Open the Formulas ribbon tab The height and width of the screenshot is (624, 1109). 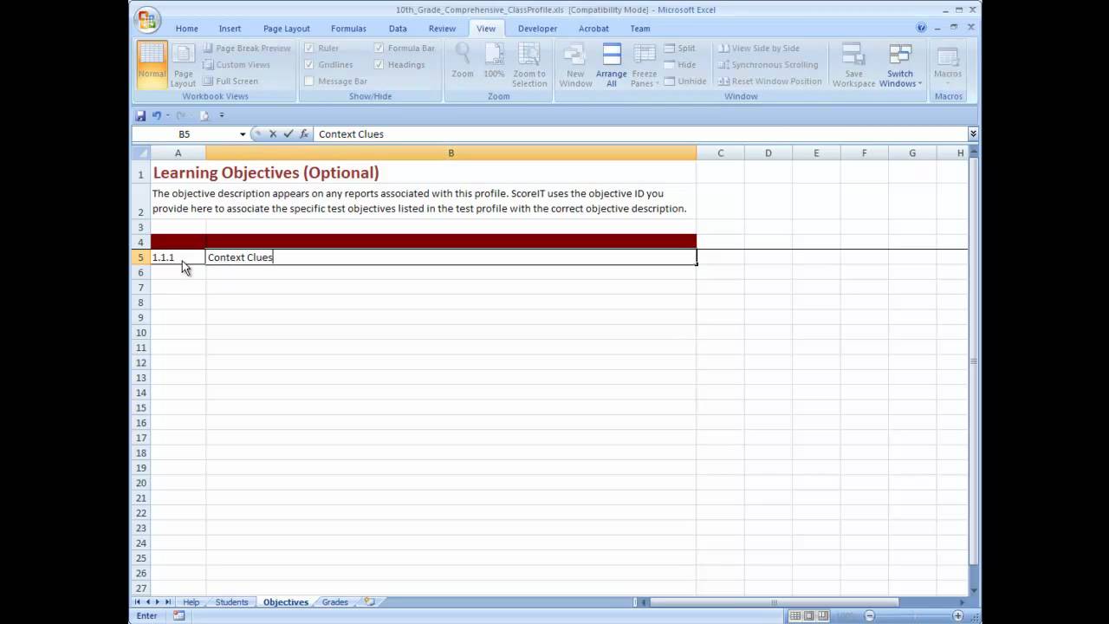click(348, 29)
